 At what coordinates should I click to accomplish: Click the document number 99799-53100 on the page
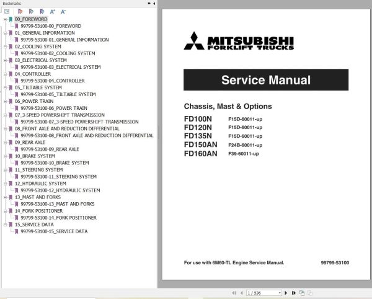coord(335,262)
